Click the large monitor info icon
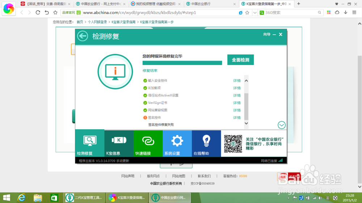 pyautogui.click(x=115, y=72)
